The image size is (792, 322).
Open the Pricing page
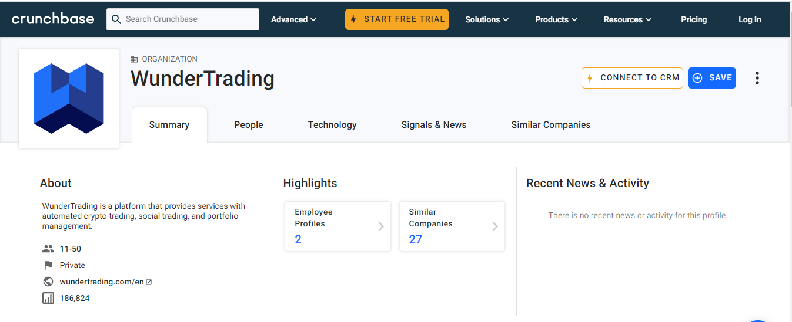[694, 19]
